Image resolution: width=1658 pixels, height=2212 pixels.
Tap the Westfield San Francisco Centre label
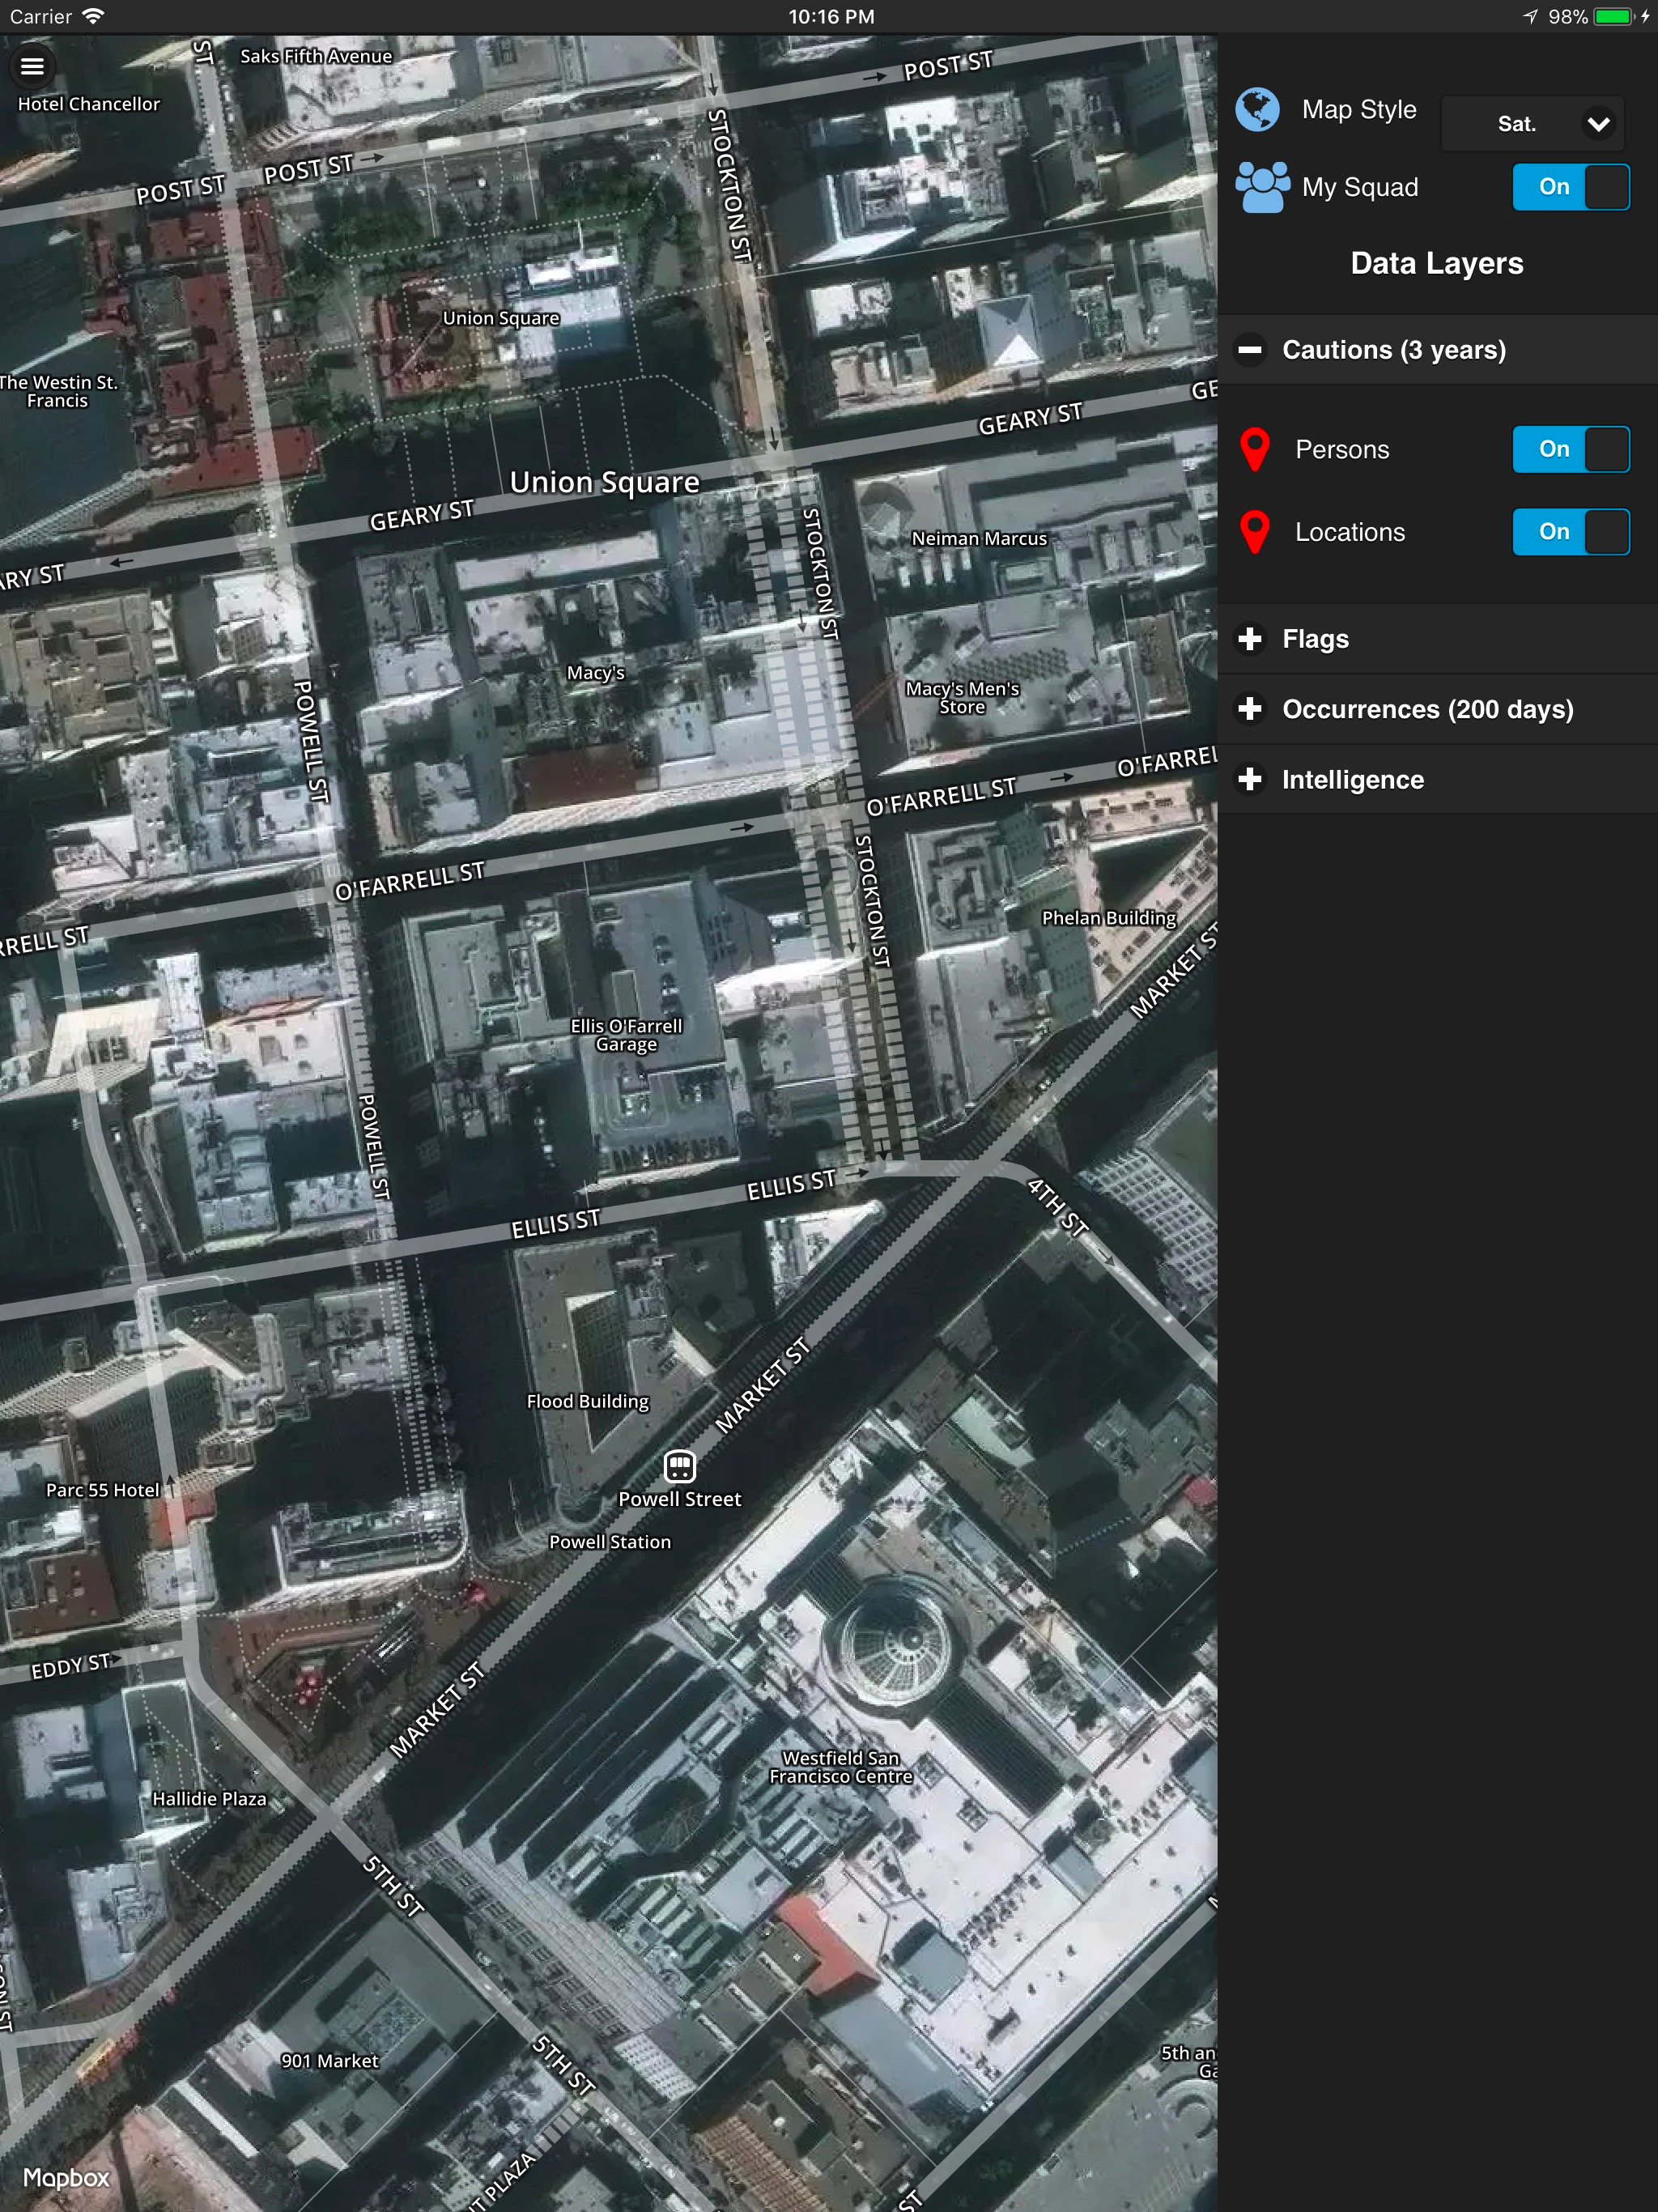pos(840,1767)
